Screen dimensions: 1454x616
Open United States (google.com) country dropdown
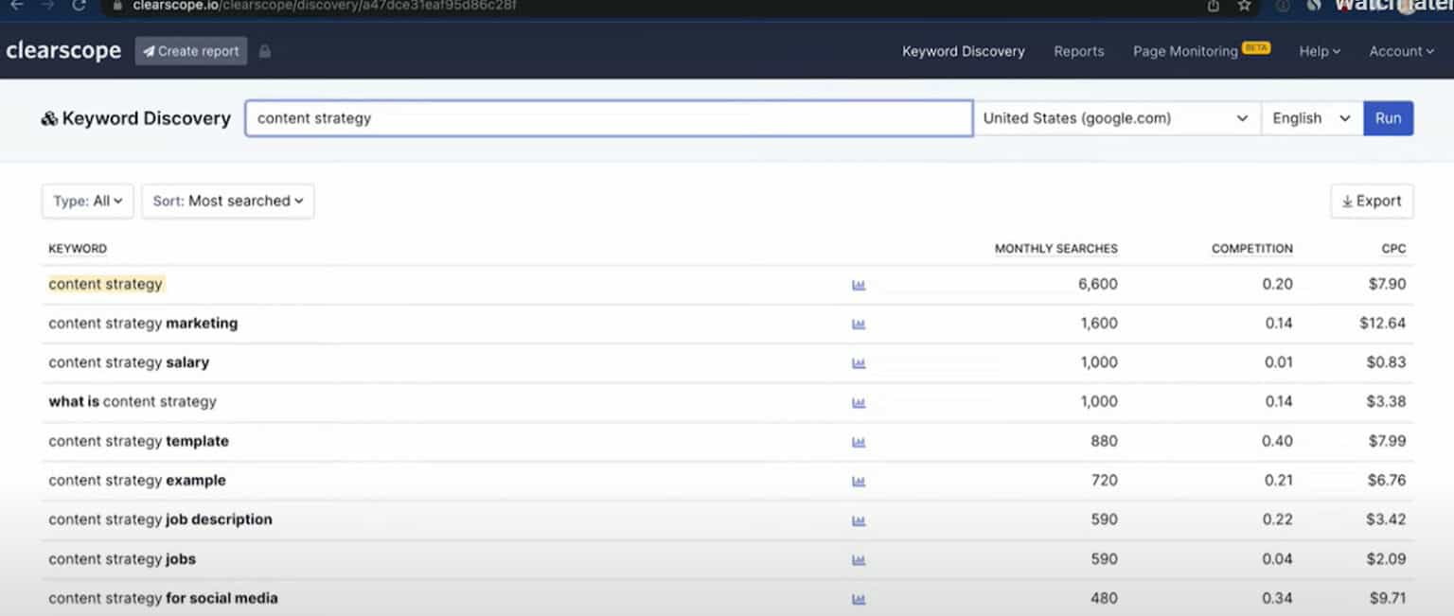(1116, 118)
